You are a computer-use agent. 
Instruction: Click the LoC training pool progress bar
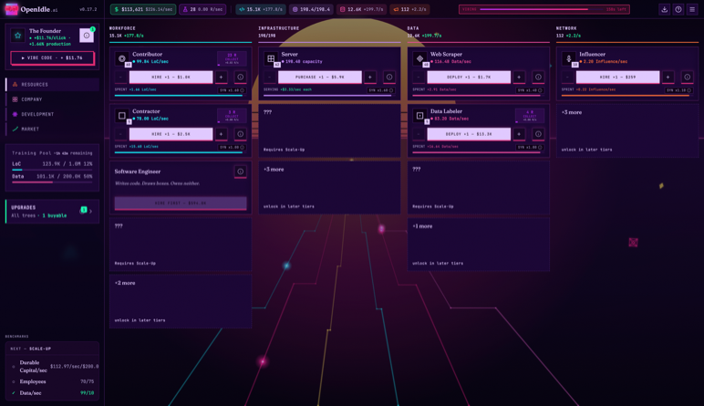[52, 171]
